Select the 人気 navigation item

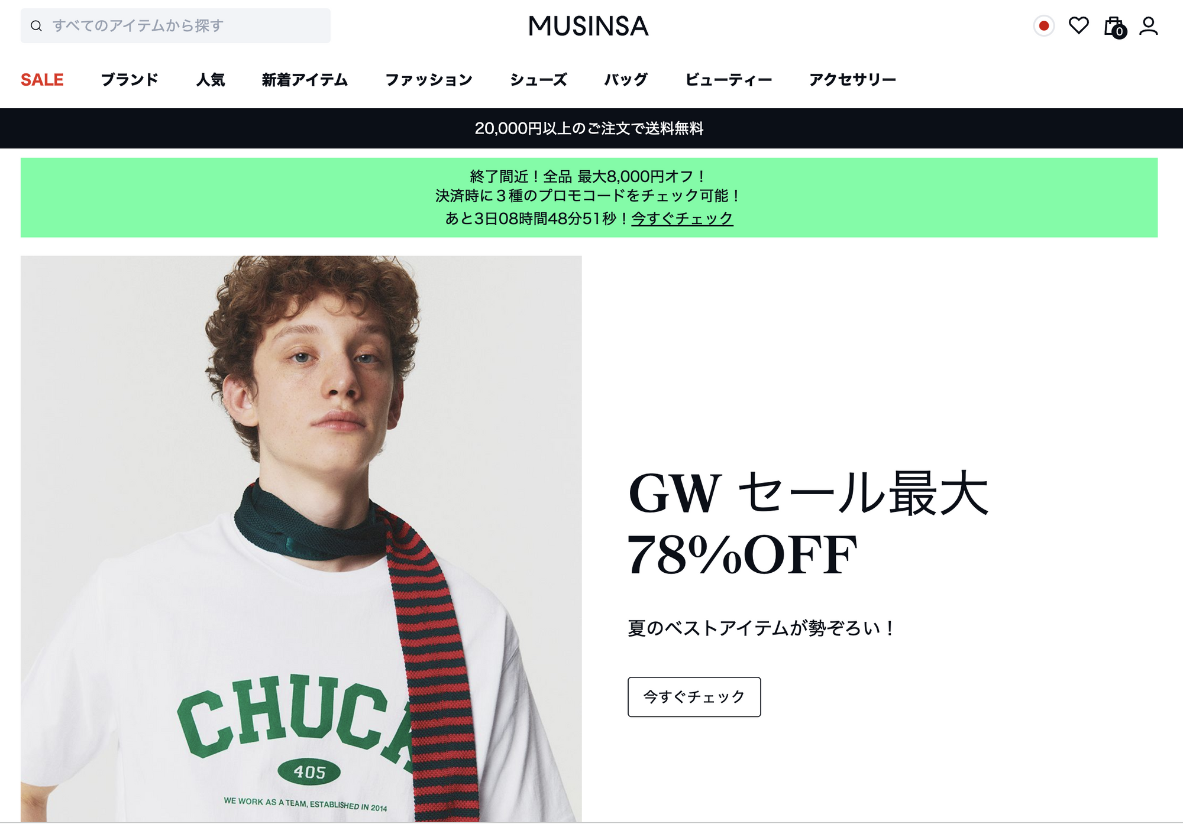pos(211,80)
